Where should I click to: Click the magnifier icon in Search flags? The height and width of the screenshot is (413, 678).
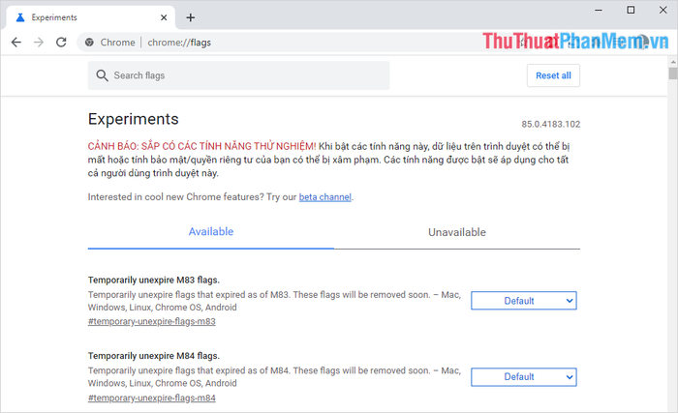(101, 75)
